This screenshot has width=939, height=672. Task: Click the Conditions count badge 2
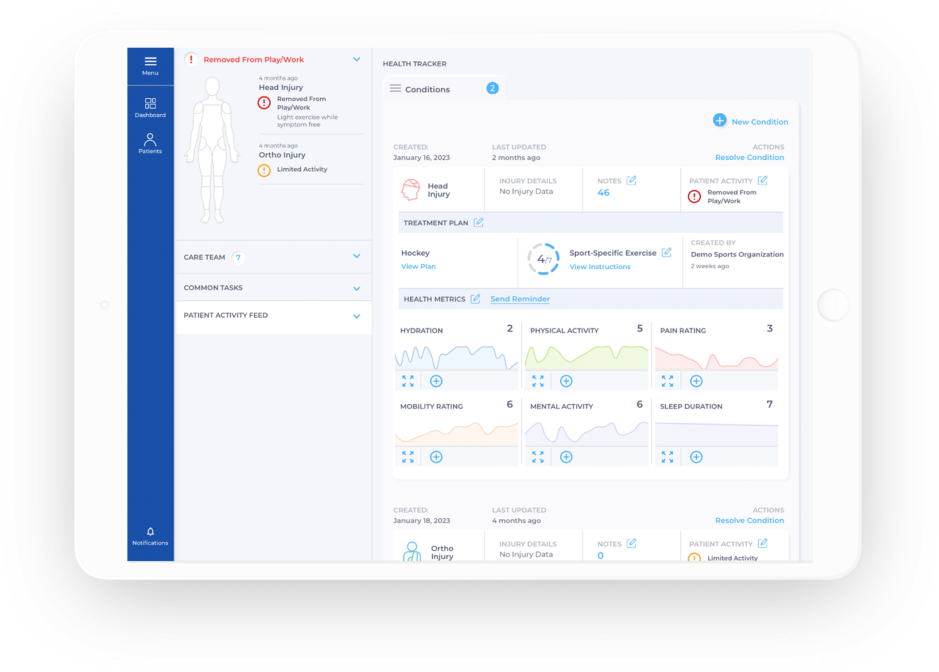tap(492, 88)
